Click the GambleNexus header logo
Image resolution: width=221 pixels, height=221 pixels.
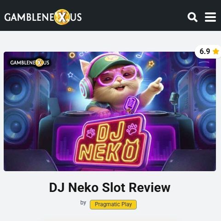(x=43, y=17)
